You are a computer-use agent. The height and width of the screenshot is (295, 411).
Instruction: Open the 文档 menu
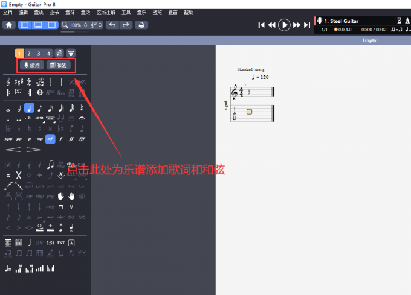point(7,12)
